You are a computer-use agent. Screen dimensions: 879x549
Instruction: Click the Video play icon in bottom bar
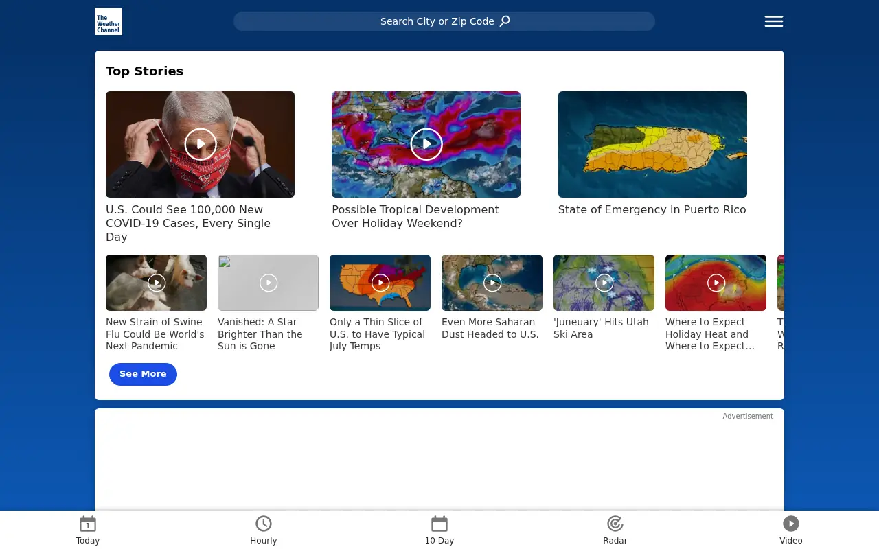[791, 524]
